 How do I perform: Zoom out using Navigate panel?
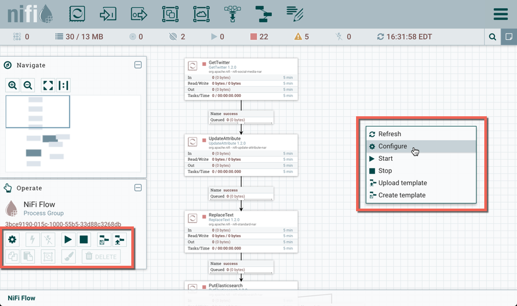tap(28, 85)
